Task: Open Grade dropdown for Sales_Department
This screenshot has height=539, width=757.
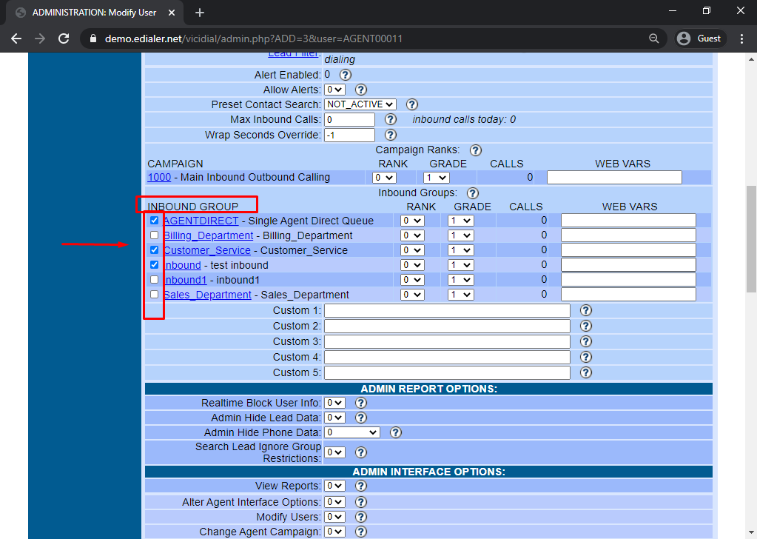Action: pos(460,295)
